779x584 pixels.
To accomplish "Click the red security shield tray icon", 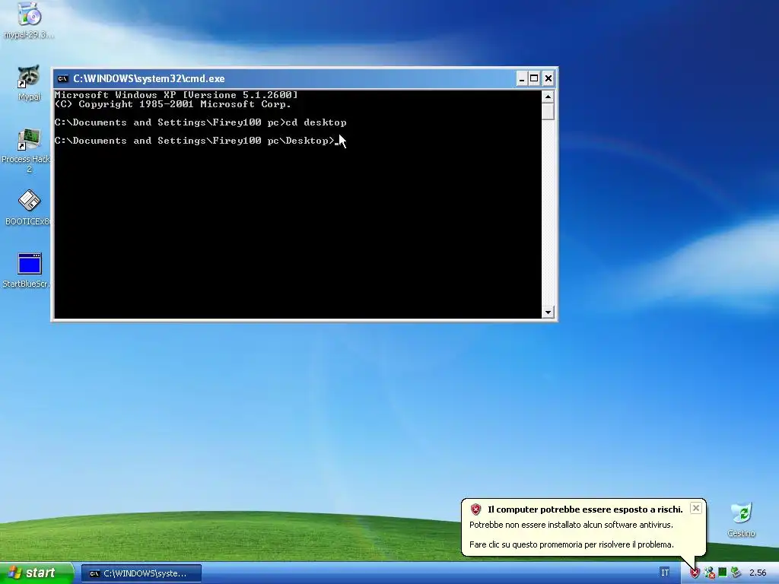I will (x=695, y=573).
